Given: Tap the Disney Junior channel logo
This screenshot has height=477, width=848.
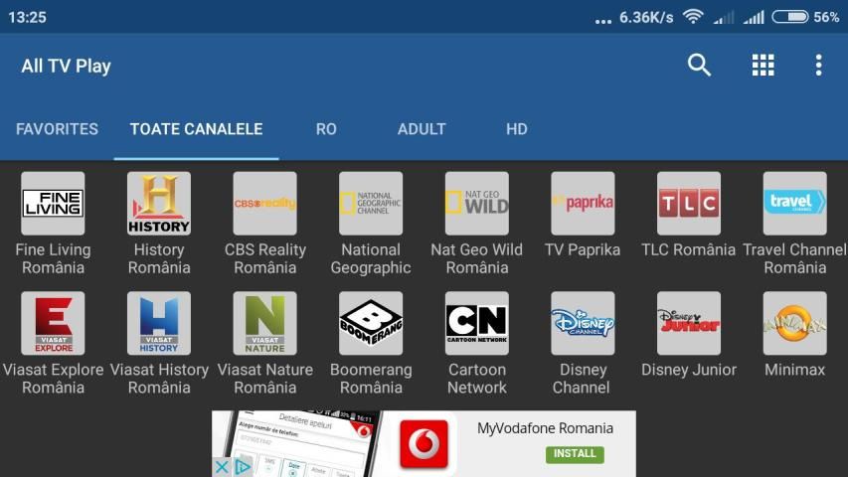Looking at the screenshot, I should (x=688, y=323).
